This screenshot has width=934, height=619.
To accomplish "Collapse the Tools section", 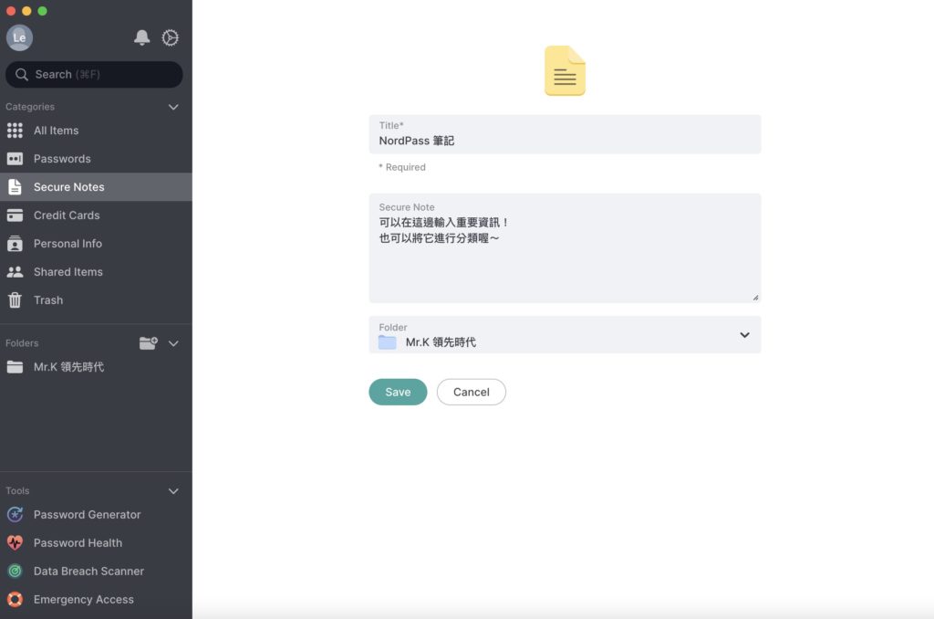I will pyautogui.click(x=173, y=491).
